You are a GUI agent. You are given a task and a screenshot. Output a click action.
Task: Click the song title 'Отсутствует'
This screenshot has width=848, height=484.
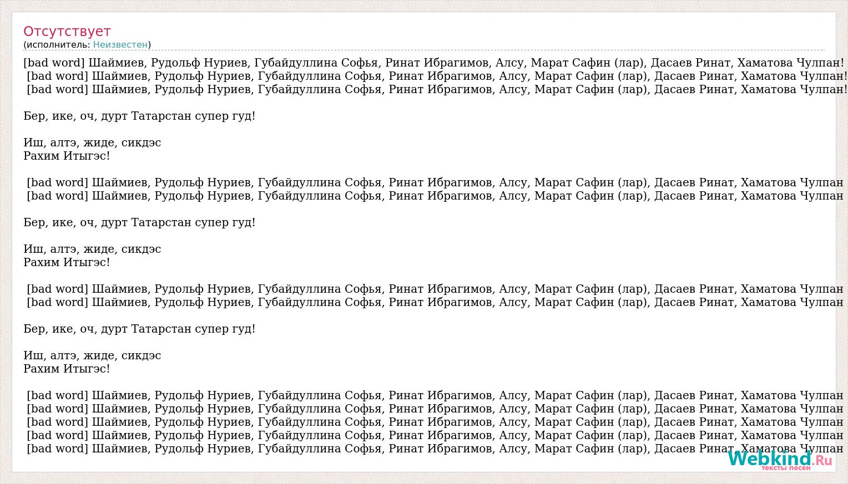(67, 32)
